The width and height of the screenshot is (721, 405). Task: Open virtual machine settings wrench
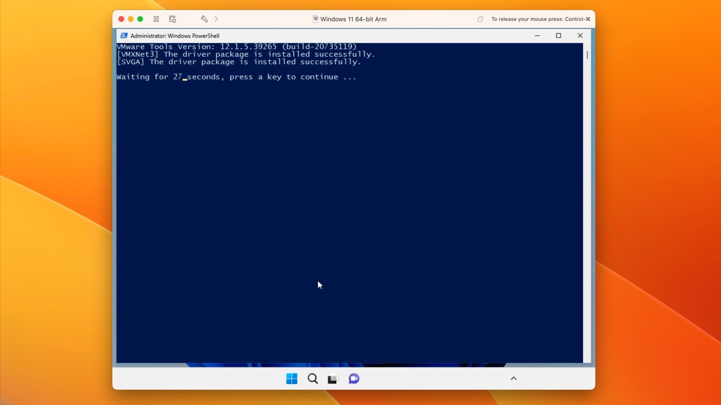204,19
